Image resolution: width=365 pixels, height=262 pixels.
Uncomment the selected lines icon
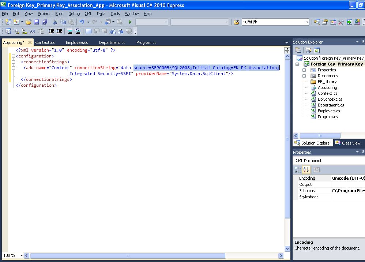(x=78, y=31)
